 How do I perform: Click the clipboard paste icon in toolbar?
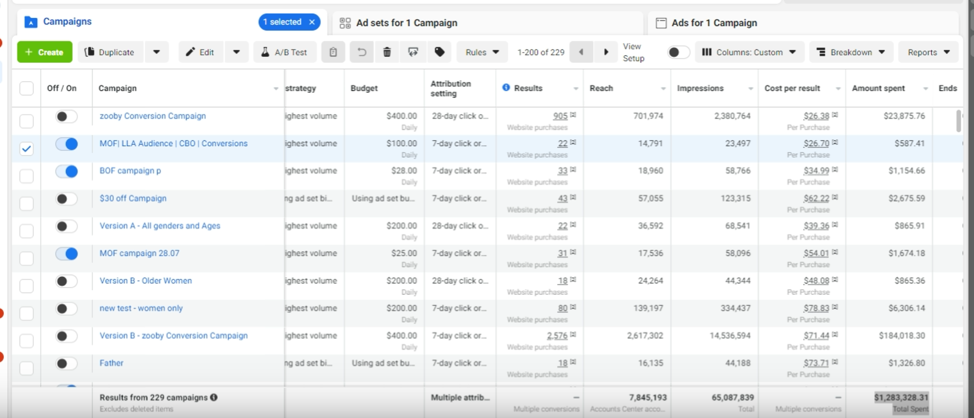(333, 52)
